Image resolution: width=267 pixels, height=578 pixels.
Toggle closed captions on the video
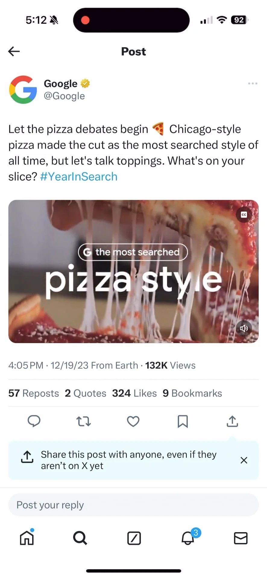coord(244,215)
